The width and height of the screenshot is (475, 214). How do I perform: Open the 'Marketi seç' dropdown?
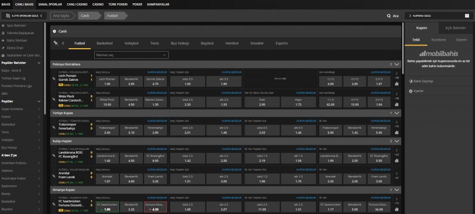[x=131, y=55]
